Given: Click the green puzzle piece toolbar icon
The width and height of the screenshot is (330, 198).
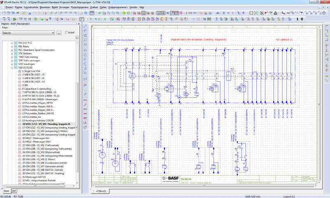Looking at the screenshot, I should (x=15, y=19).
